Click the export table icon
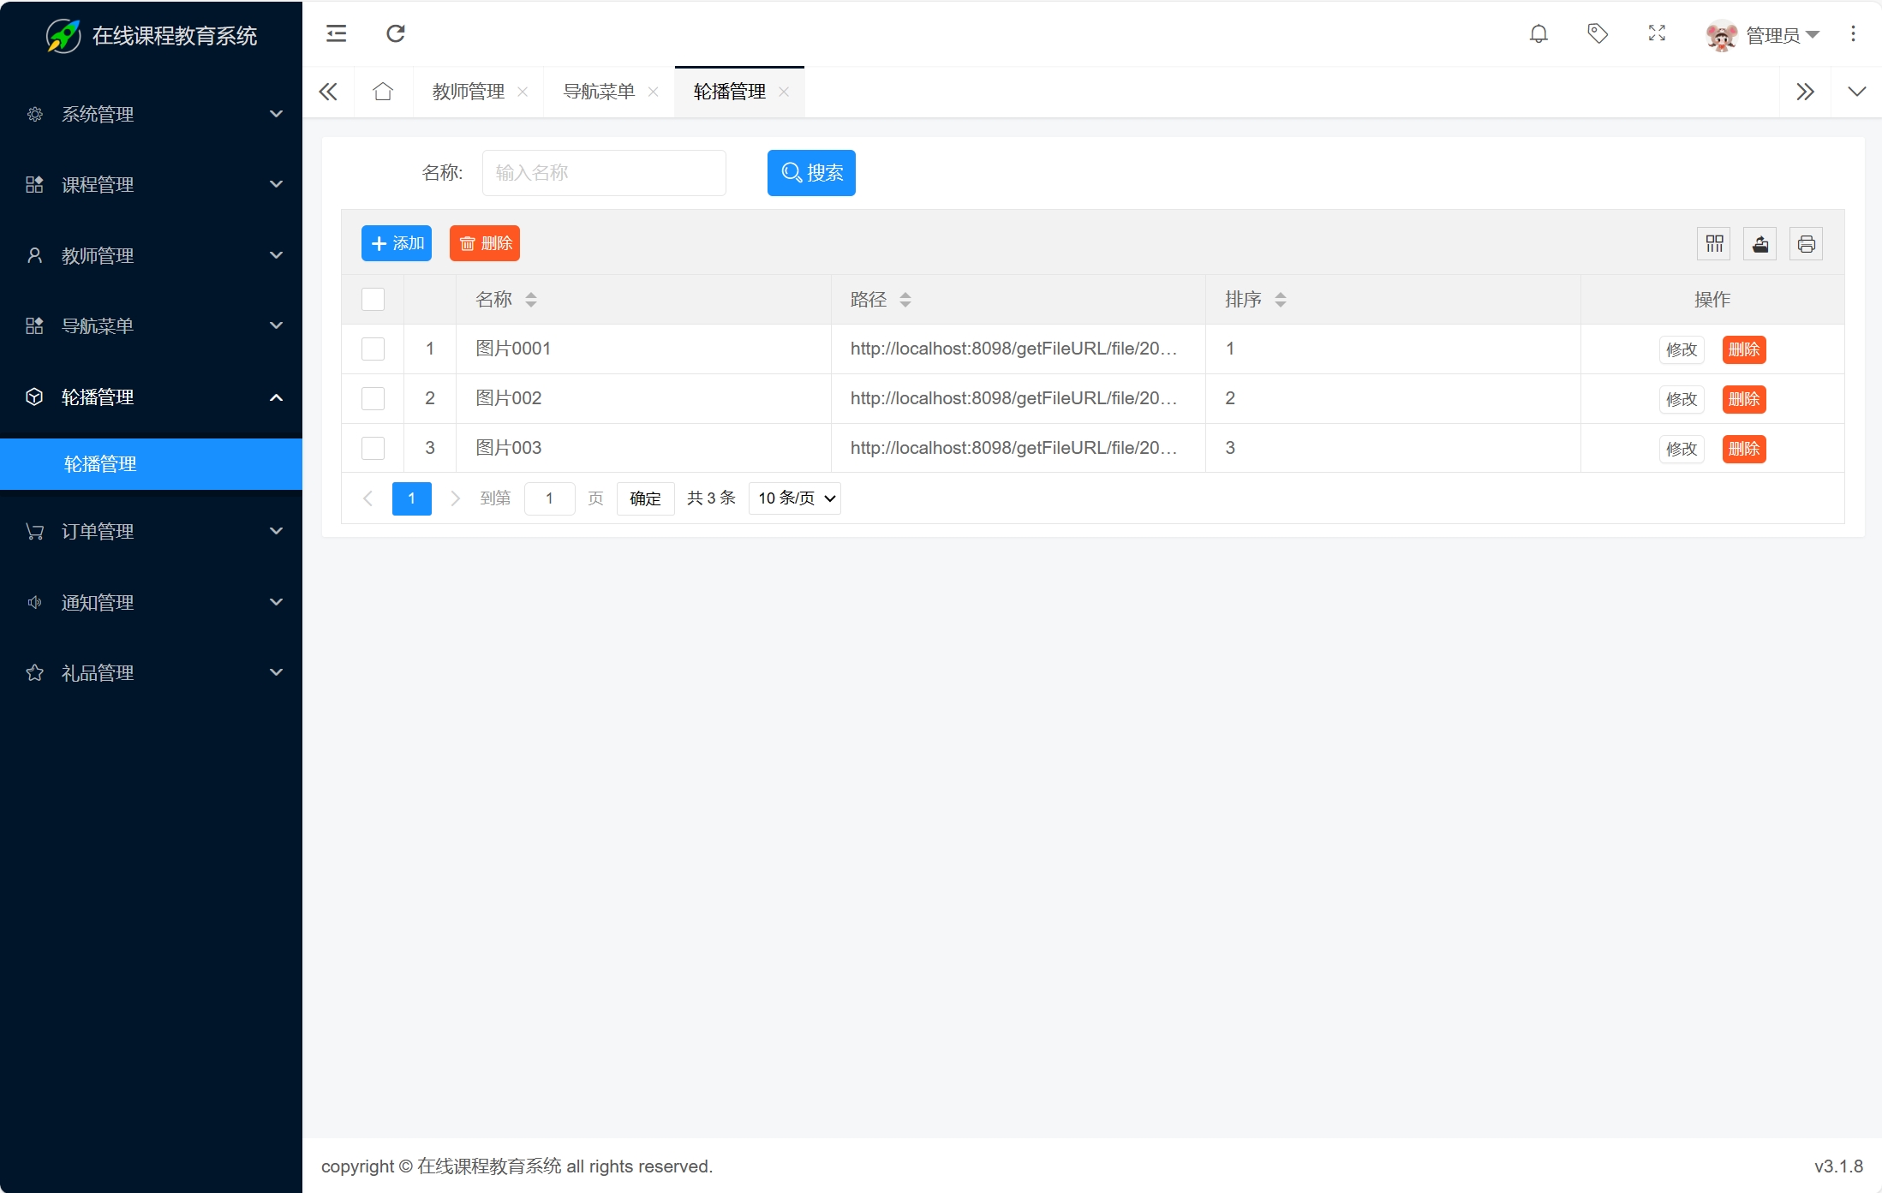This screenshot has height=1193, width=1882. 1760,244
